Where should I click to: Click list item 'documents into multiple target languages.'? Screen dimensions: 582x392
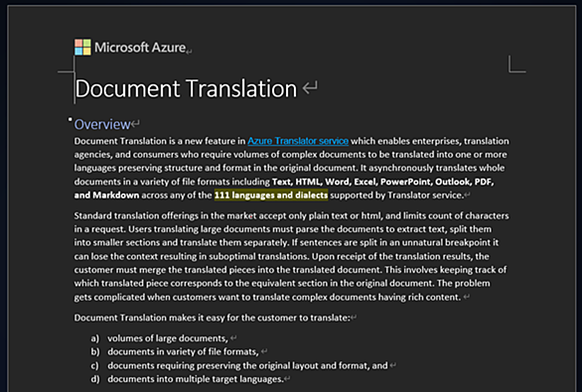(x=196, y=379)
